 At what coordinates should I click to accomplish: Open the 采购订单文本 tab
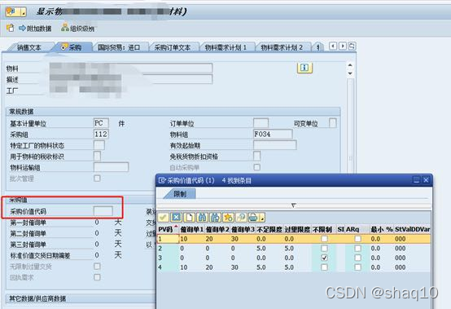173,47
